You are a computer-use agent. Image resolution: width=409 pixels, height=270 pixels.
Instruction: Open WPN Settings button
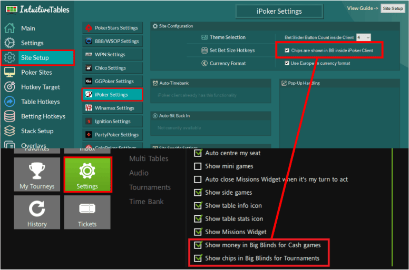[x=113, y=54]
